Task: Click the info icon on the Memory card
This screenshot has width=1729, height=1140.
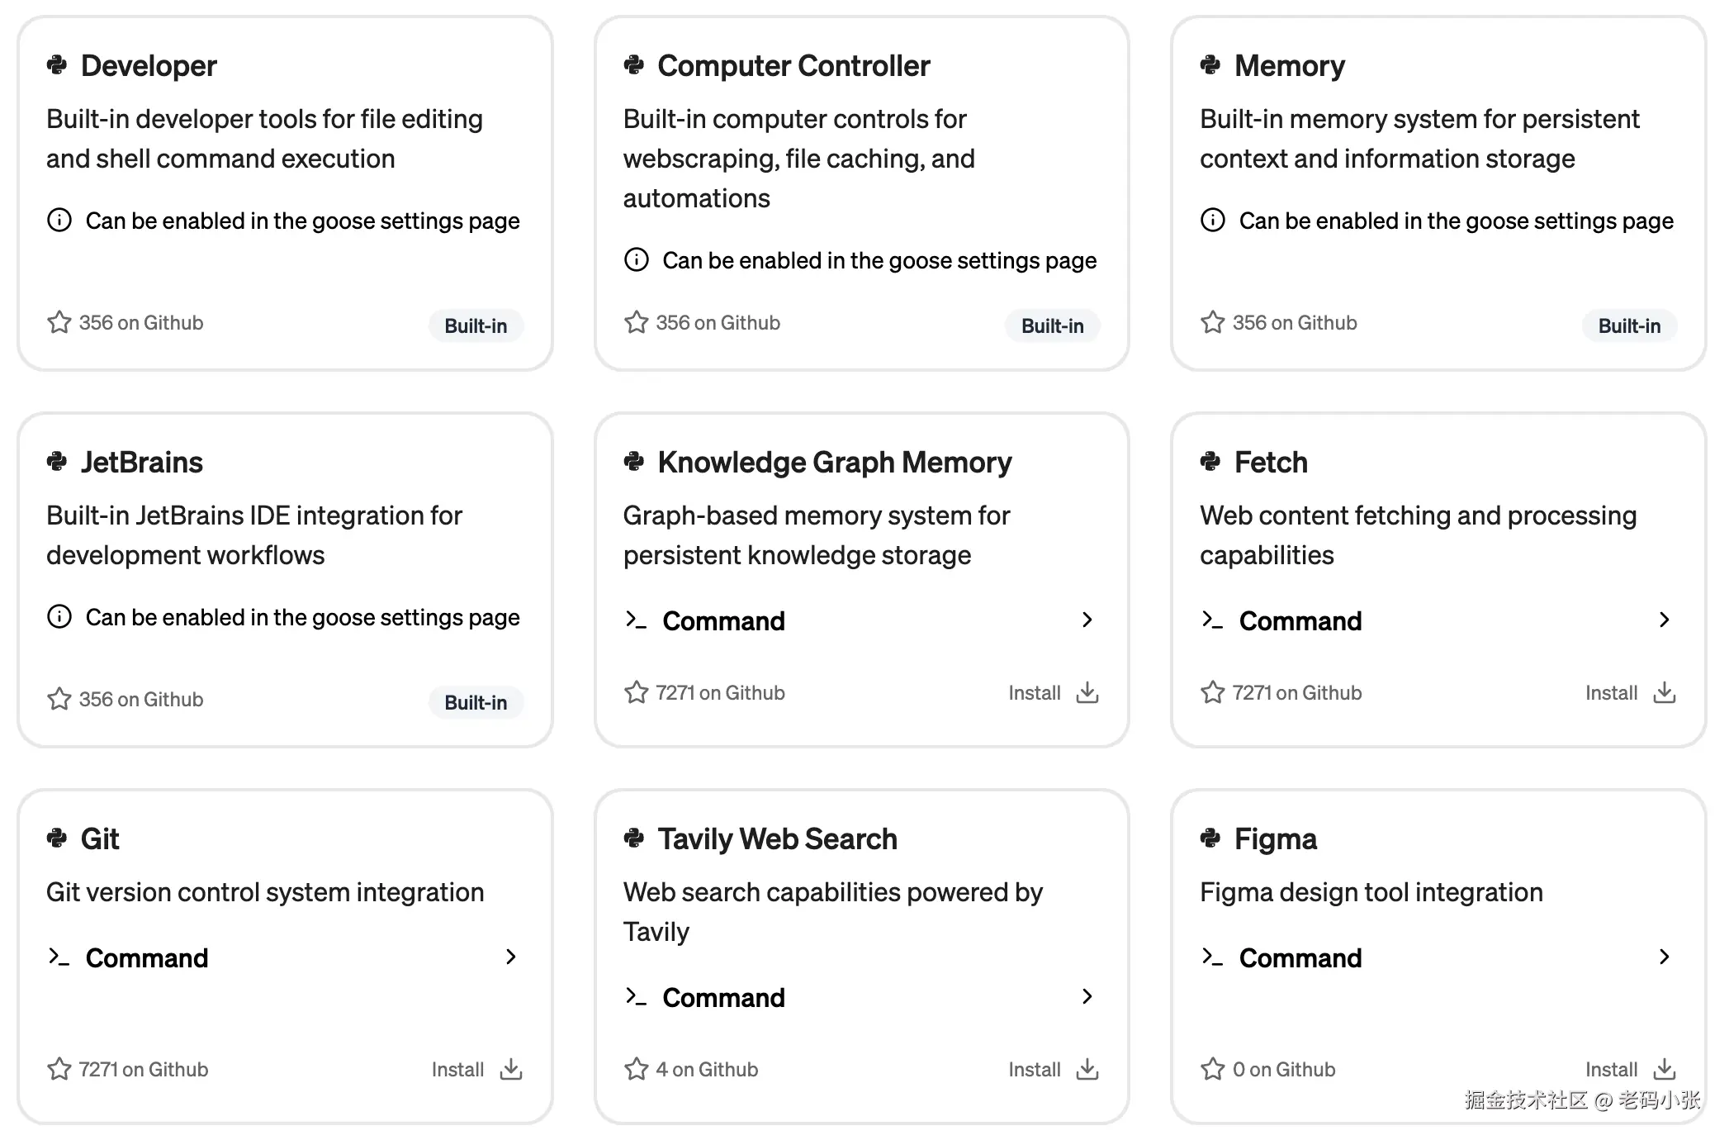Action: coord(1212,221)
